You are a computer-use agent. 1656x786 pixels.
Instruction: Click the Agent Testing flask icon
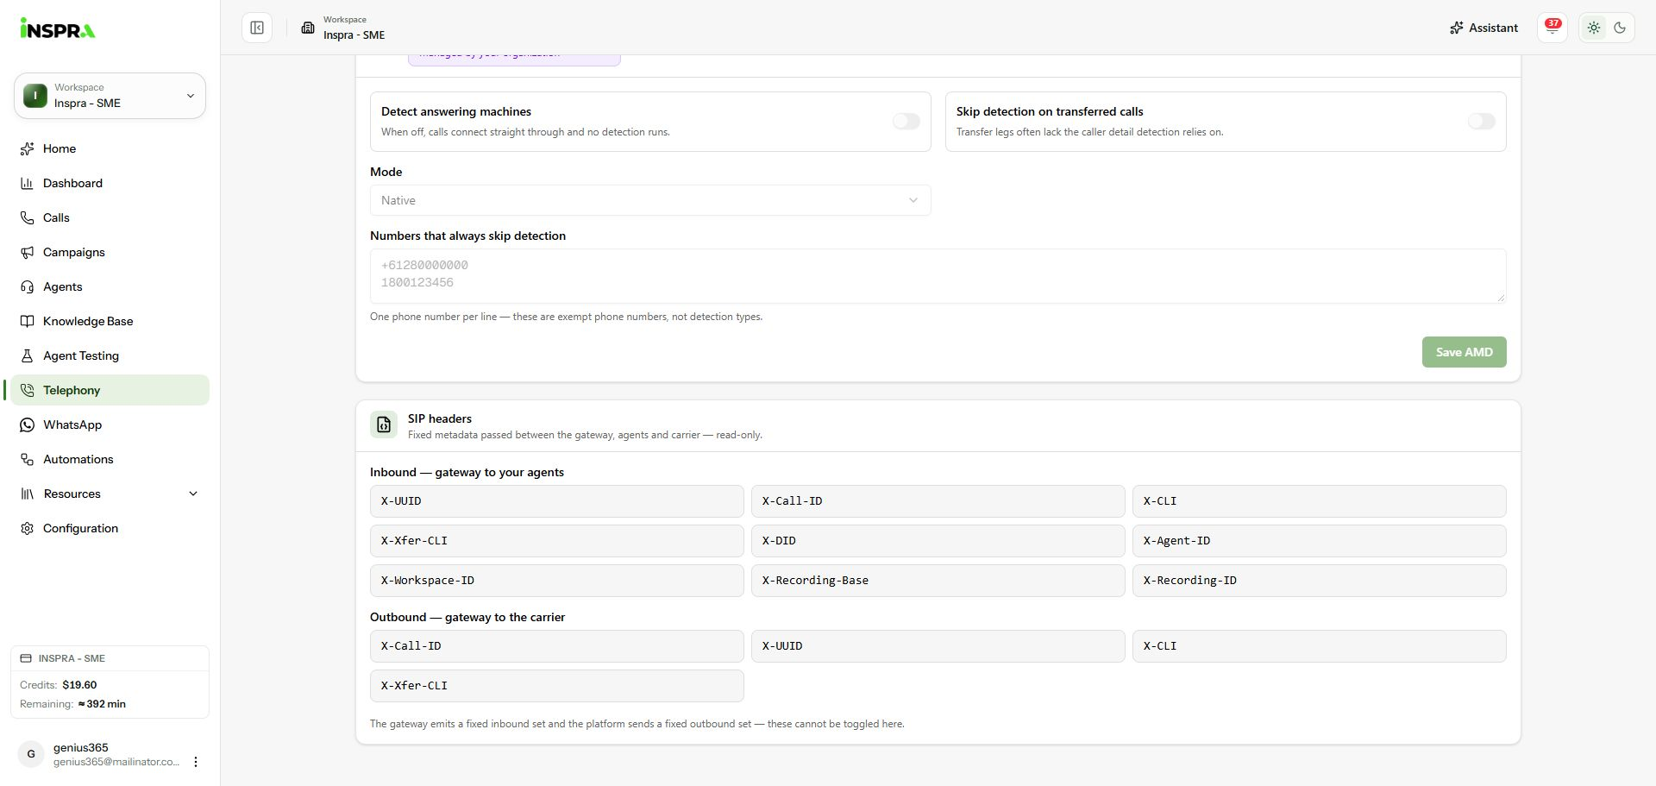pyautogui.click(x=28, y=355)
